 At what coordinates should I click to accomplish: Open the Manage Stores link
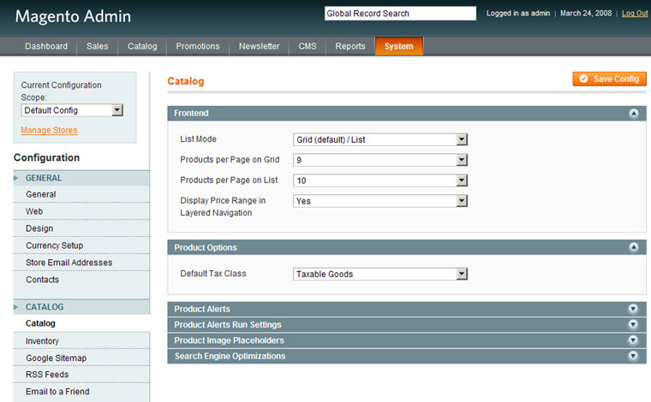click(49, 130)
